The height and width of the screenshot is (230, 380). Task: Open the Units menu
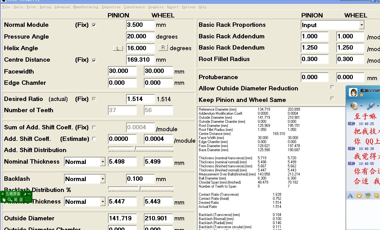[18, 7]
